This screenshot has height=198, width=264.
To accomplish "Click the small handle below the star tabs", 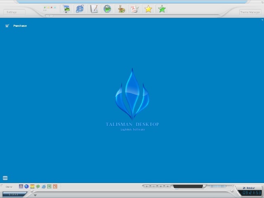I will 49,16.
